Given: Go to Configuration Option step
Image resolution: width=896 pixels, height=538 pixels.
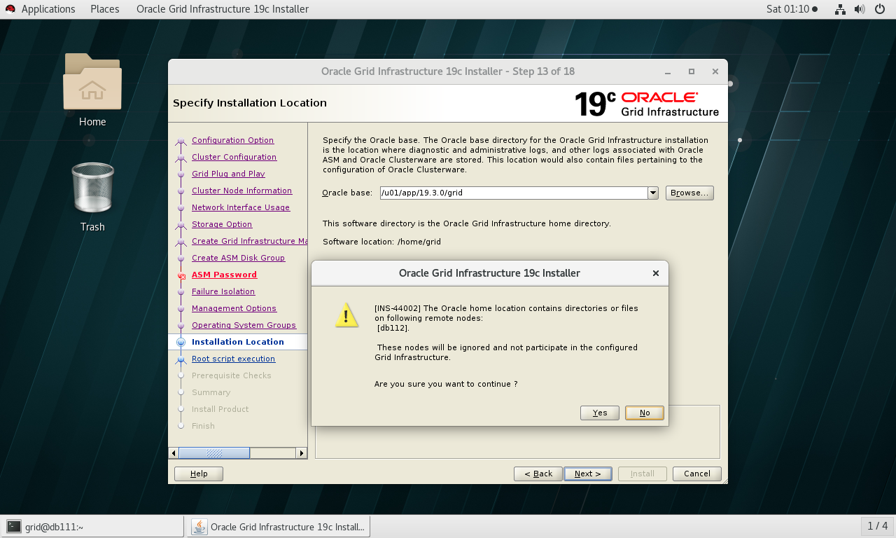Looking at the screenshot, I should point(233,140).
